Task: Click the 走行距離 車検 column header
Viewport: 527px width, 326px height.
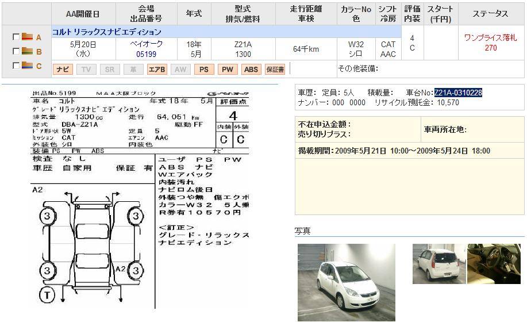Action: point(306,14)
